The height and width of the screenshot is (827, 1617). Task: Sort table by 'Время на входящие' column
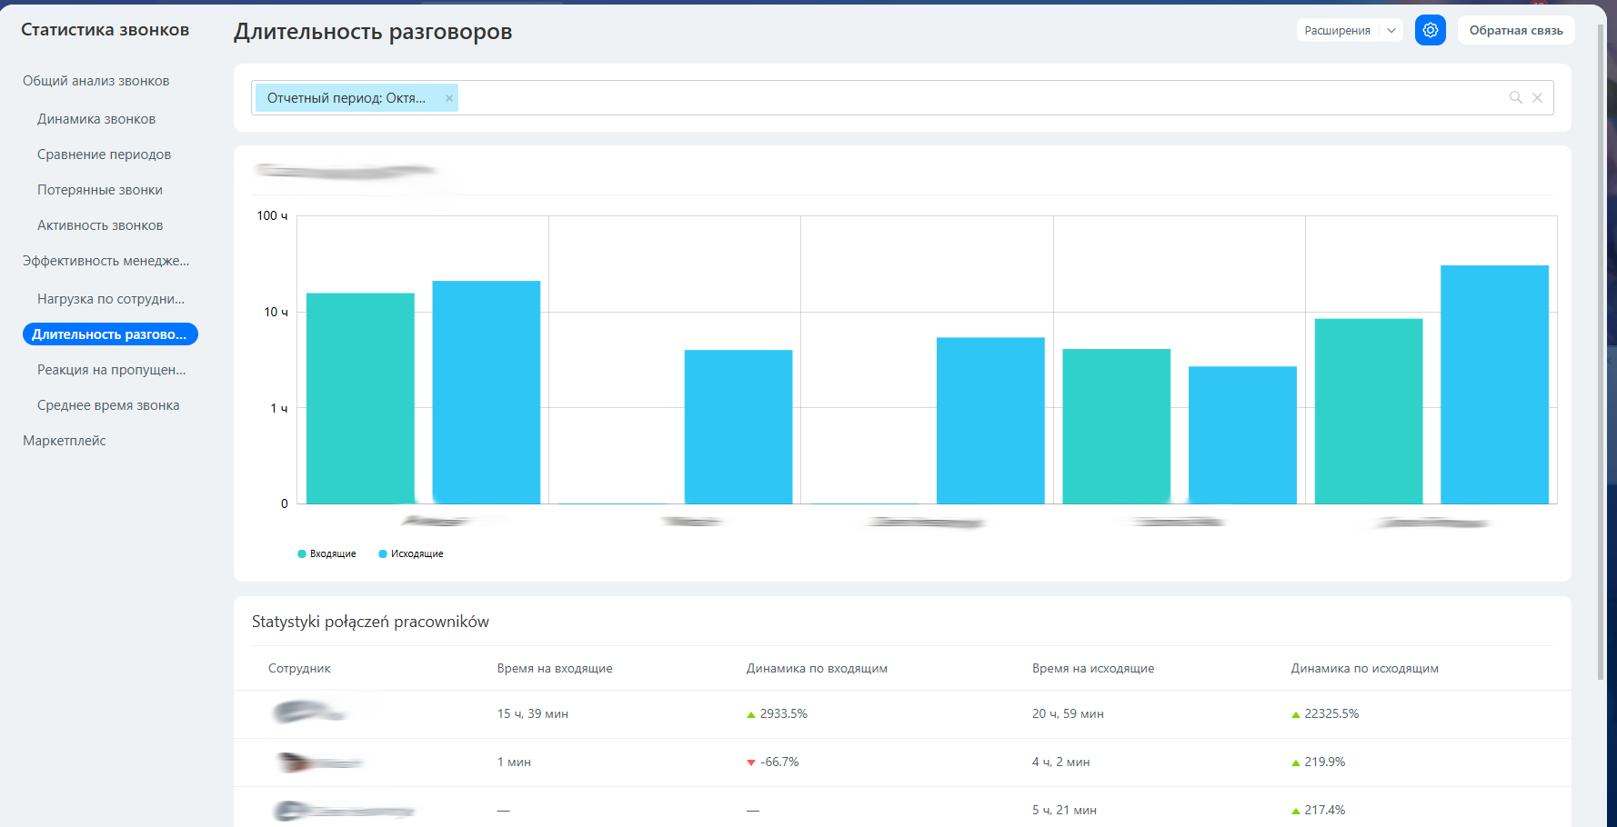tap(554, 668)
